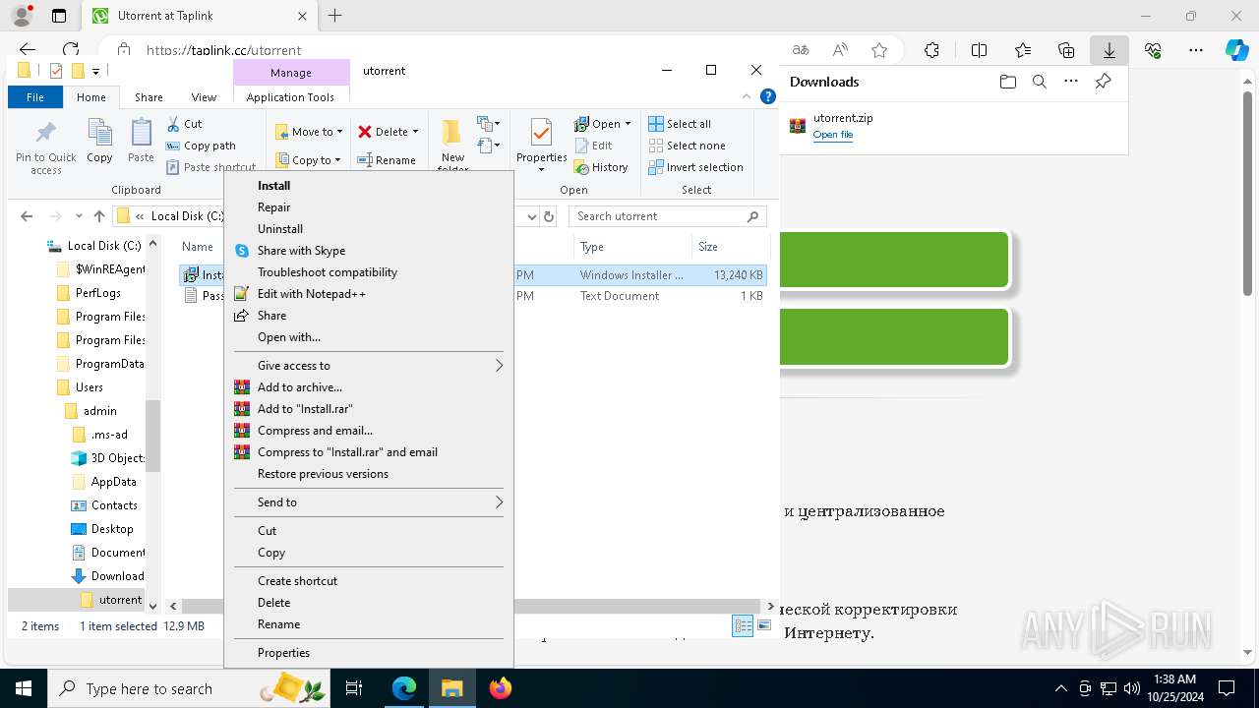1259x708 pixels.
Task: Pin the Edge Downloads panel
Action: [1103, 82]
